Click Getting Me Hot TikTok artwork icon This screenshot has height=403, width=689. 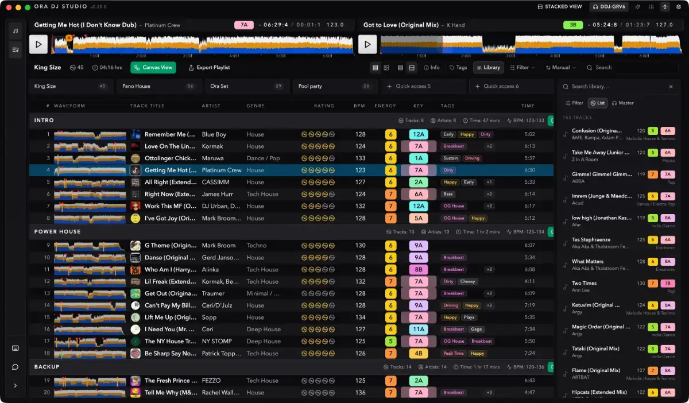pyautogui.click(x=136, y=170)
